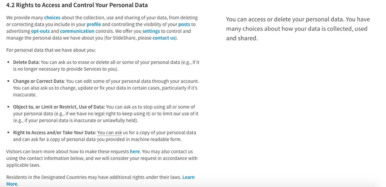Click the section heading "4.2 Rights to Access and Control Your Personal Data"
The width and height of the screenshot is (386, 187).
coord(77,5)
